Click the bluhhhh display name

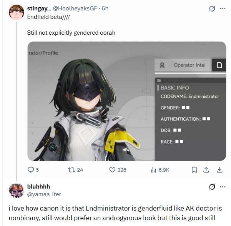(x=38, y=187)
